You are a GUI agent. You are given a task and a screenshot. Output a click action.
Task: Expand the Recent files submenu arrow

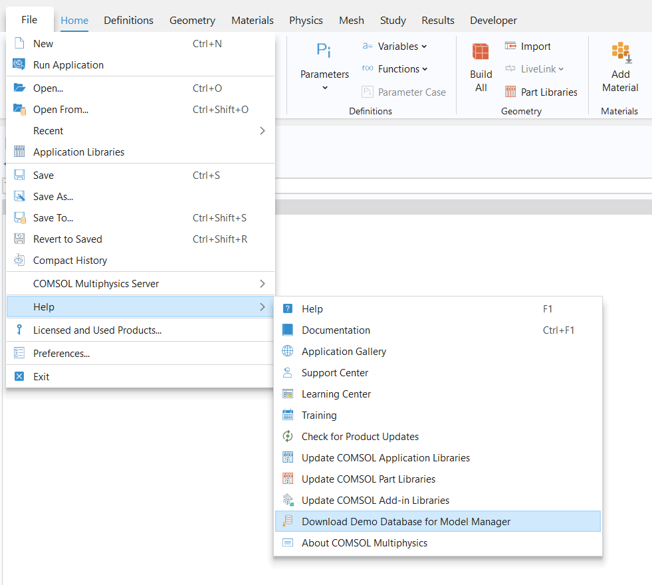(x=263, y=130)
